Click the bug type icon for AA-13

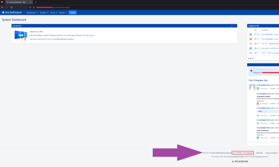click(x=251, y=39)
